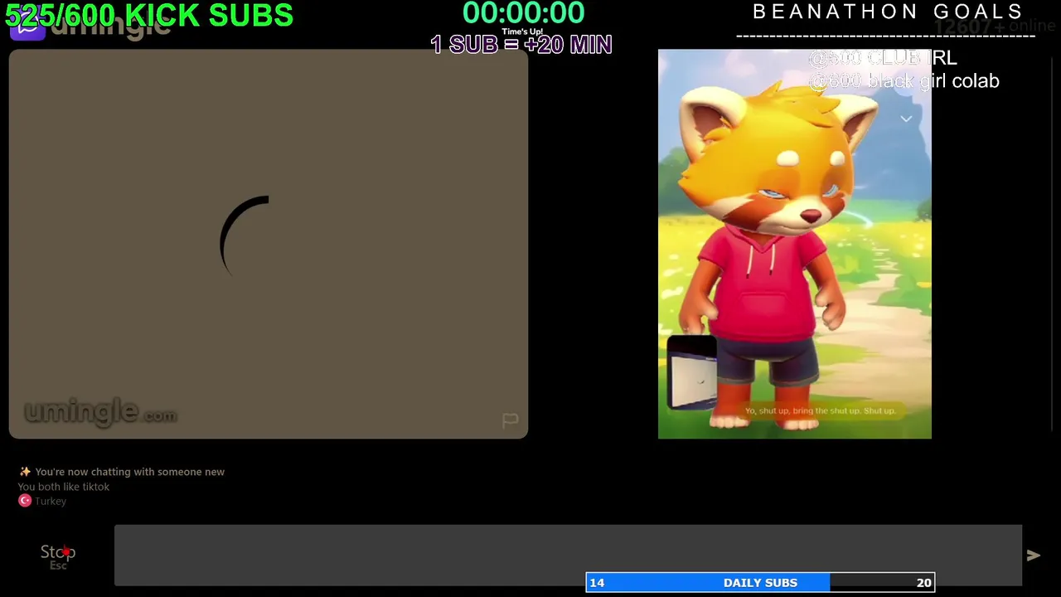Click the small self-view phone thumbnail
Image resolution: width=1061 pixels, height=597 pixels.
[692, 373]
